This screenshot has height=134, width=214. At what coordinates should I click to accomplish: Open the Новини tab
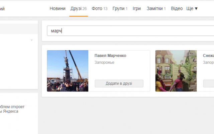[x=58, y=8]
